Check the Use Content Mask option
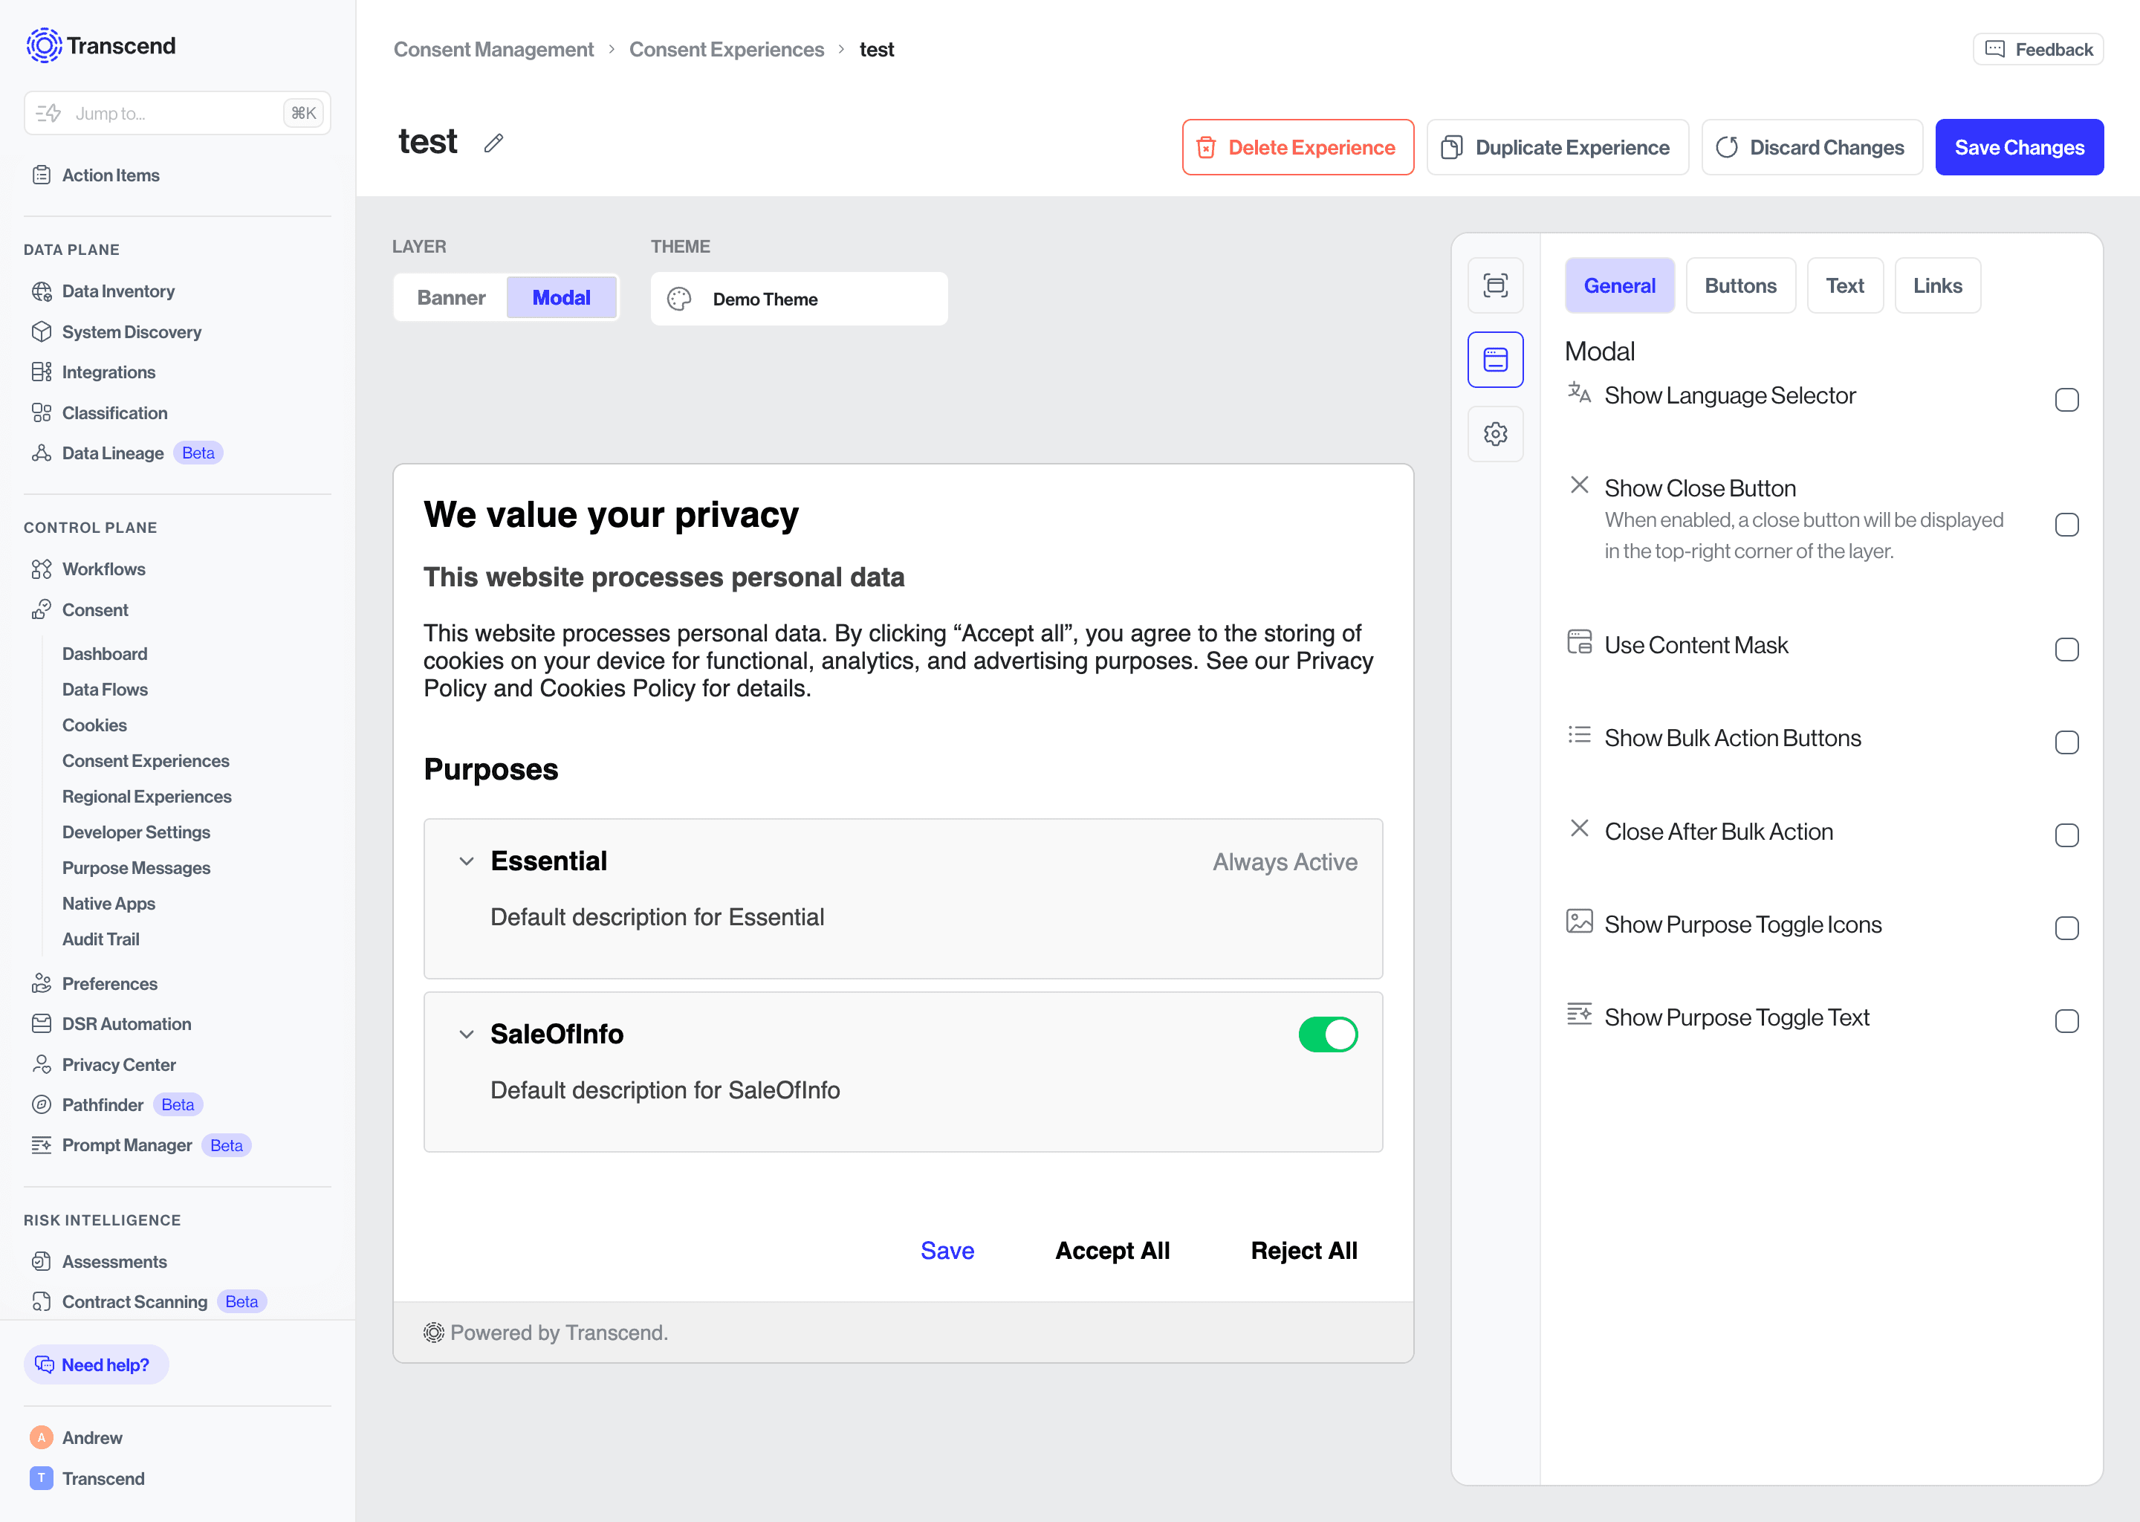The image size is (2140, 1522). [2067, 650]
